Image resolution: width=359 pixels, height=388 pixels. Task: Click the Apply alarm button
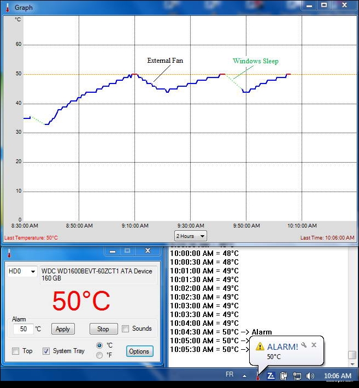[x=63, y=329]
